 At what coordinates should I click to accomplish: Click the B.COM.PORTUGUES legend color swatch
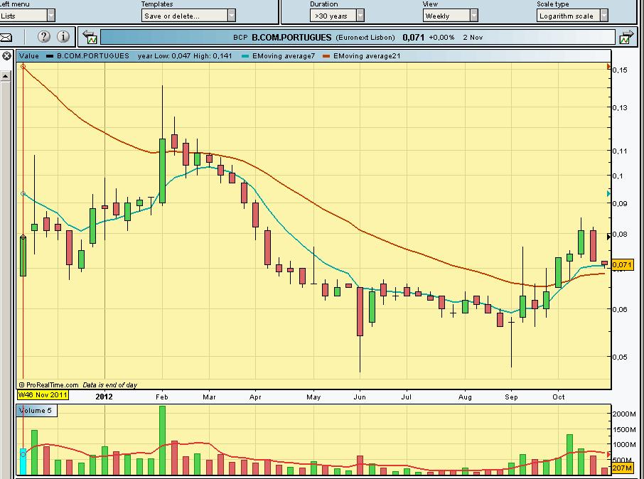click(x=50, y=56)
